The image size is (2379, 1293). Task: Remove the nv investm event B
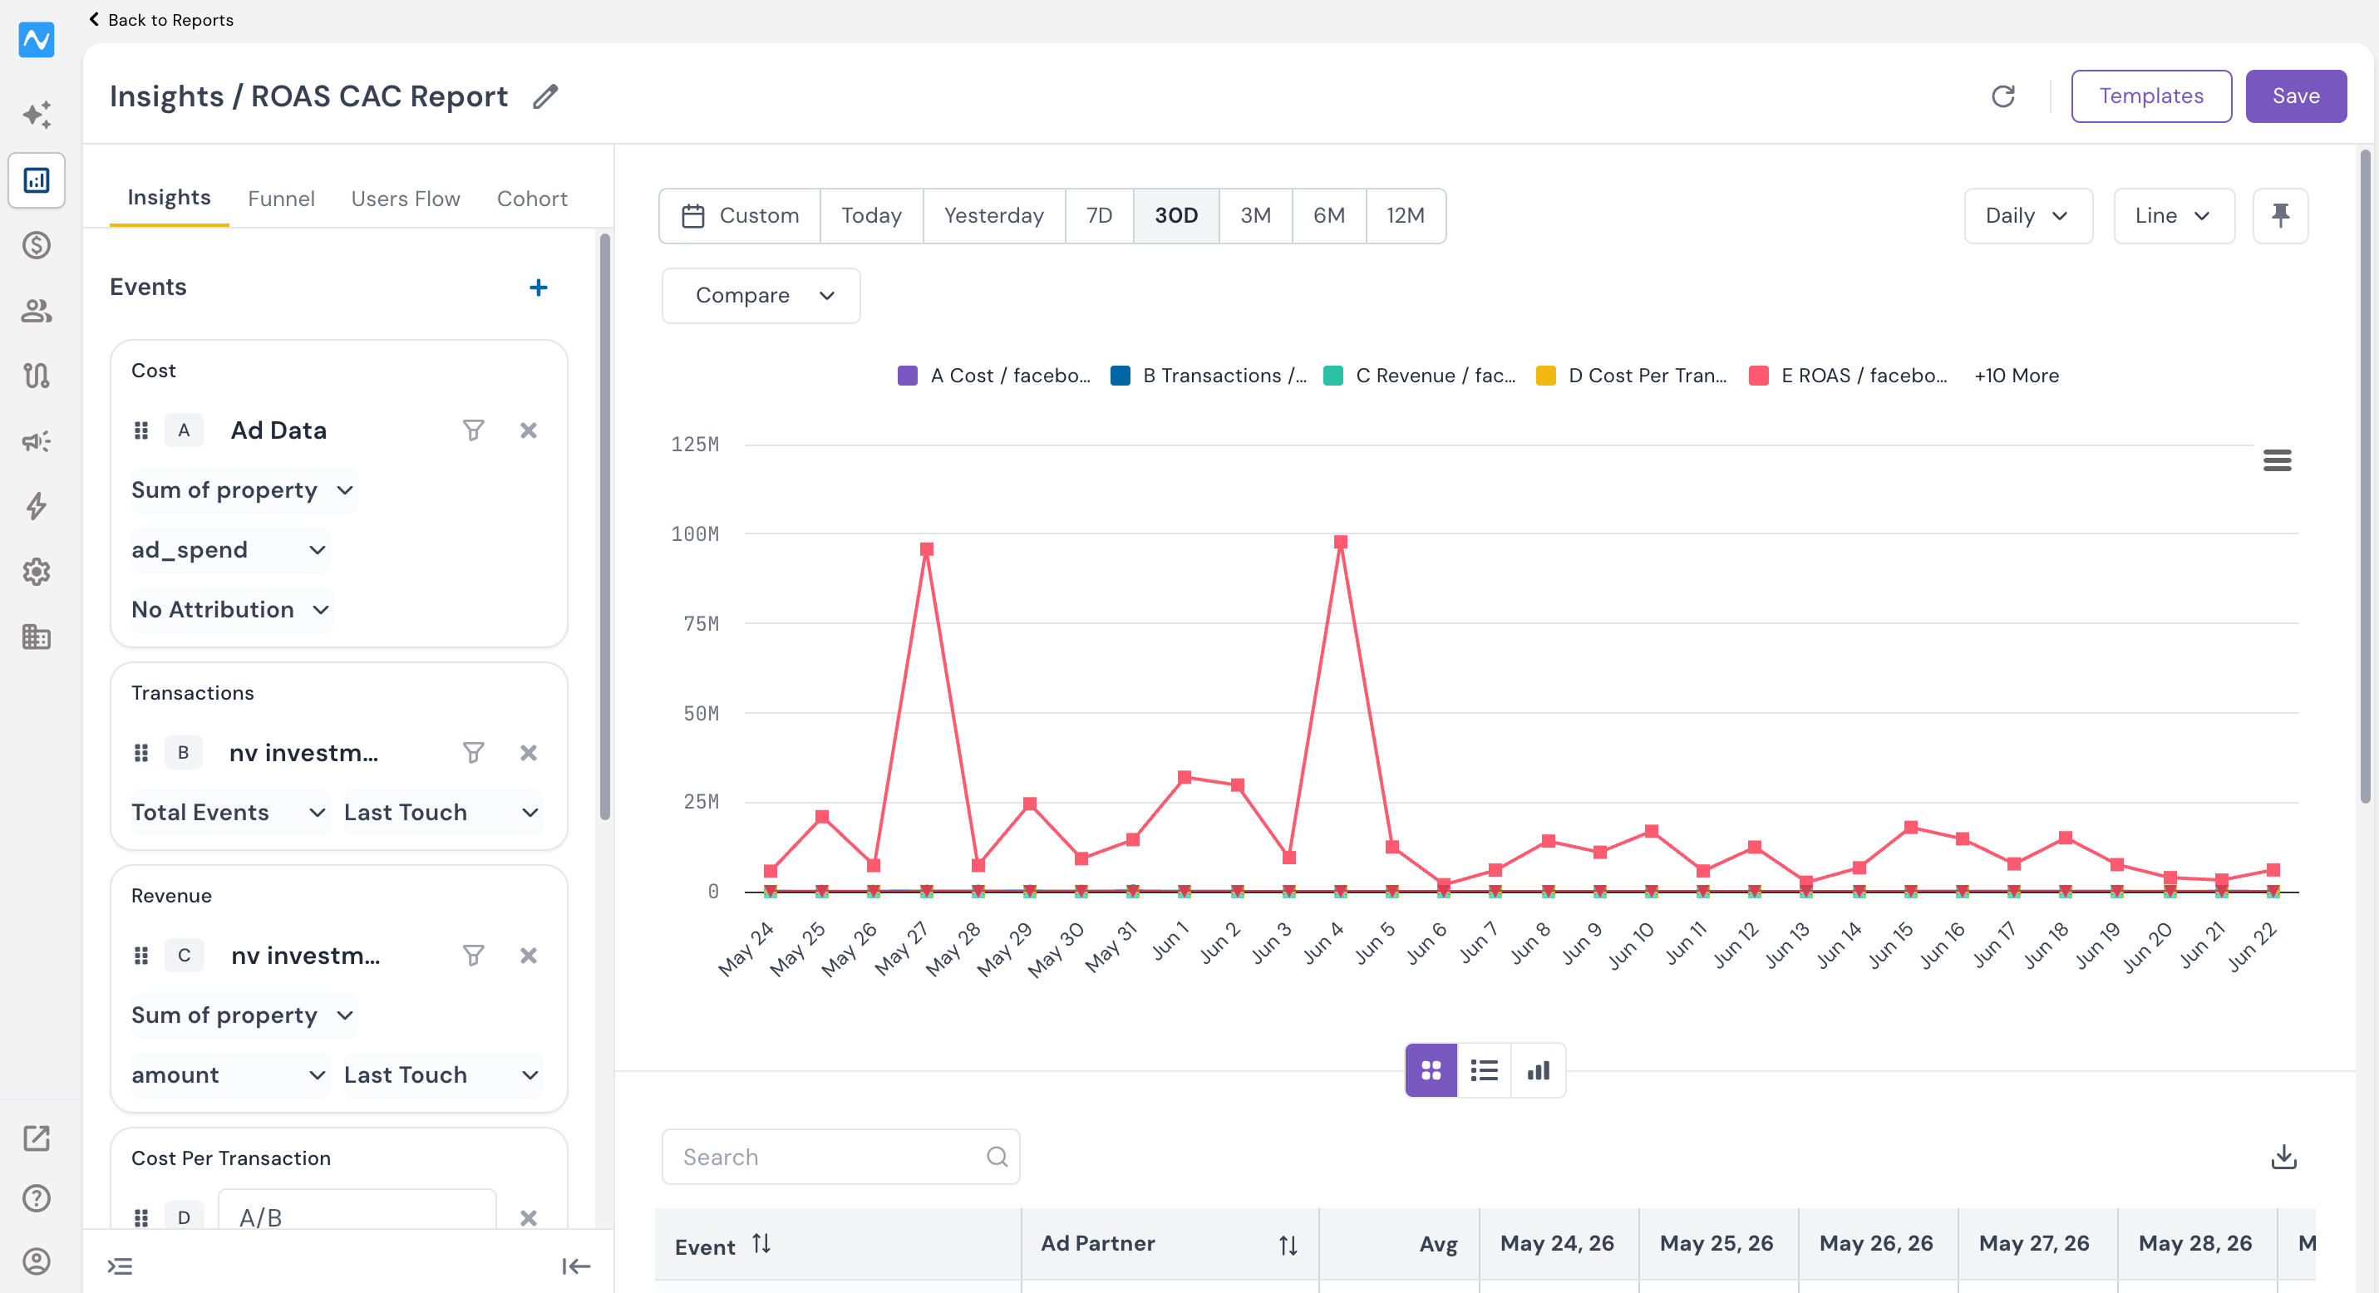coord(529,753)
